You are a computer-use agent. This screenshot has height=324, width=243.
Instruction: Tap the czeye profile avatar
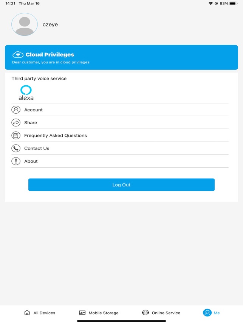coord(24,24)
